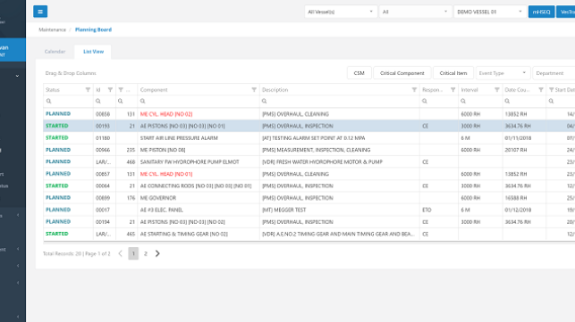
Task: Go to page 2
Action: coord(146,253)
